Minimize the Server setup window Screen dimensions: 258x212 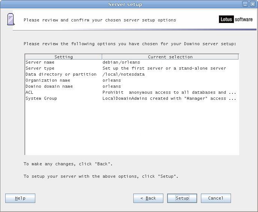coord(245,4)
